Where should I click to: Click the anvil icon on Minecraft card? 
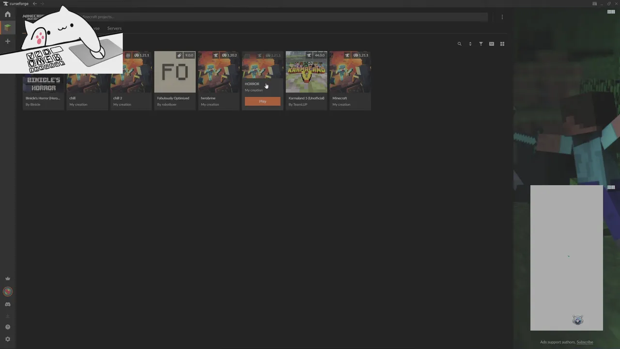click(347, 55)
